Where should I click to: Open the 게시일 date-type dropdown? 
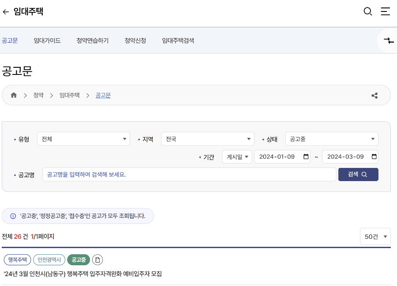tap(237, 156)
